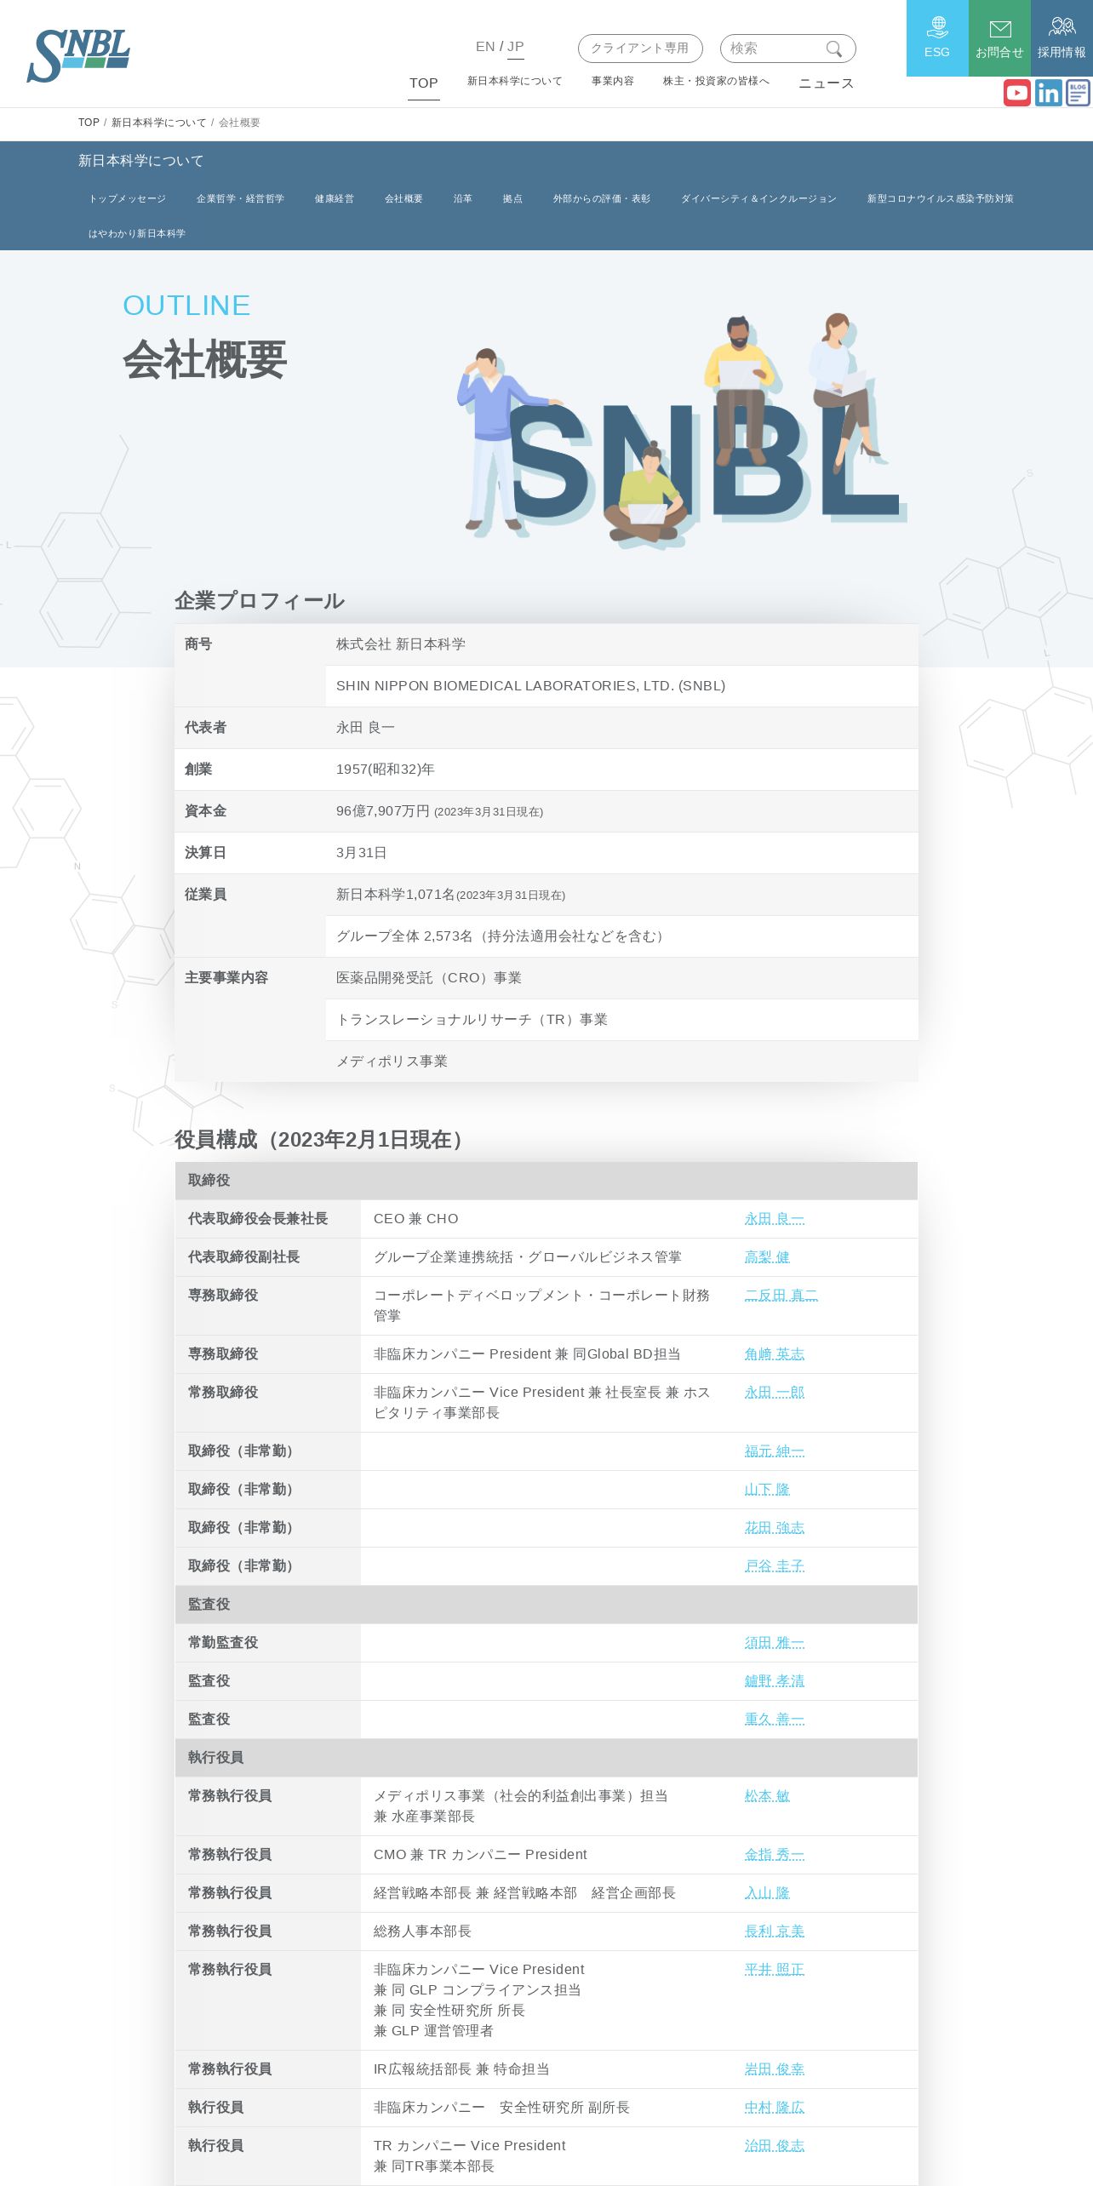This screenshot has width=1093, height=2186.
Task: Open ダイバーシティ＆インクルージョン sub-menu tab
Action: pyautogui.click(x=758, y=198)
